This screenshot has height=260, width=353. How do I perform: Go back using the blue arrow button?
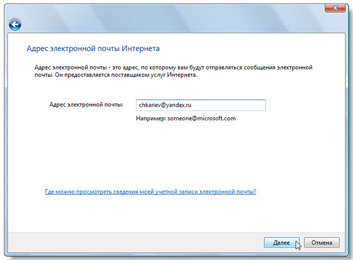[15, 25]
